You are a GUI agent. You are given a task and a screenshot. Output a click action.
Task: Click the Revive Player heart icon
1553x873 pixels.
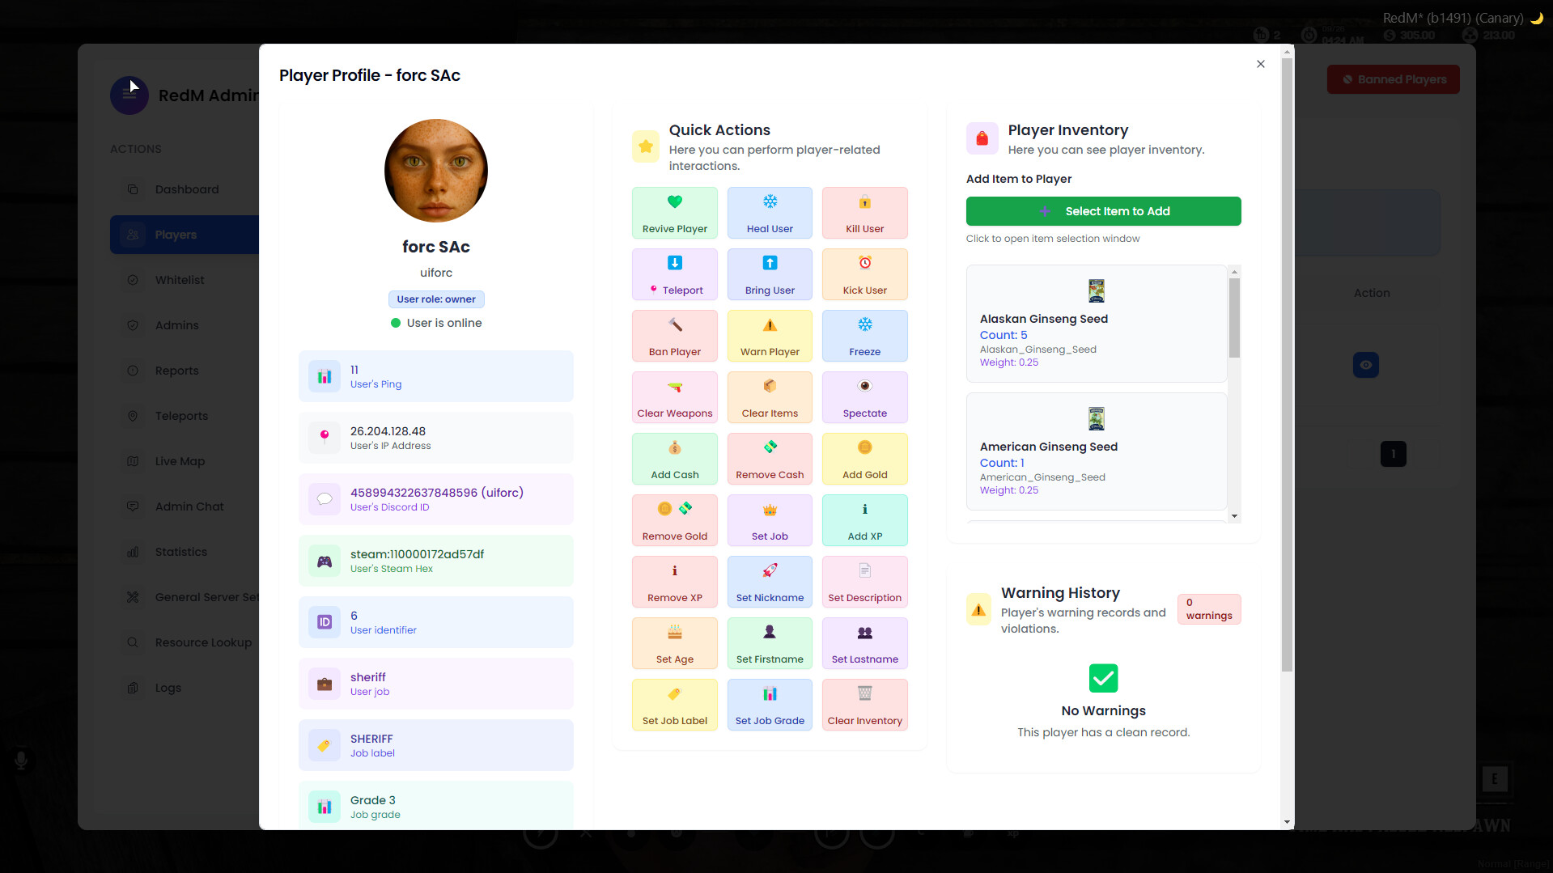click(x=675, y=201)
